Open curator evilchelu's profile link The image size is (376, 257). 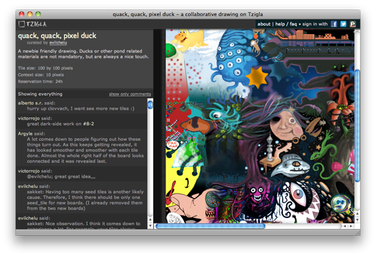pyautogui.click(x=58, y=42)
